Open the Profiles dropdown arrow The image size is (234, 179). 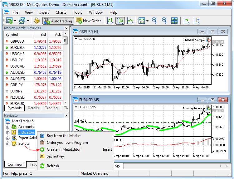(28, 21)
